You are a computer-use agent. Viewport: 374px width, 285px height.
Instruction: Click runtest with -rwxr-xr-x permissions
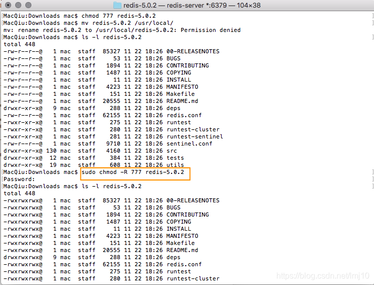coord(179,122)
